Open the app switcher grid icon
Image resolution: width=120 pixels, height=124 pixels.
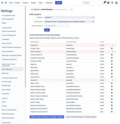(2, 3)
